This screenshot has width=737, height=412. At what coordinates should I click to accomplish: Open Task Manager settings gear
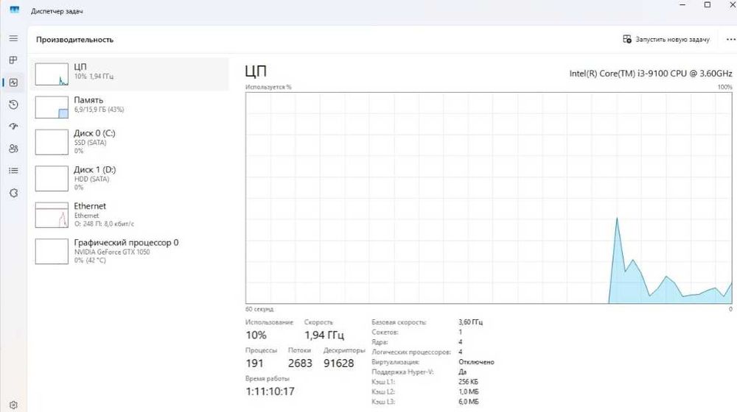click(13, 405)
